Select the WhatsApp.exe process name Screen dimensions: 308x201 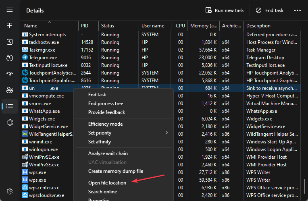click(x=44, y=111)
